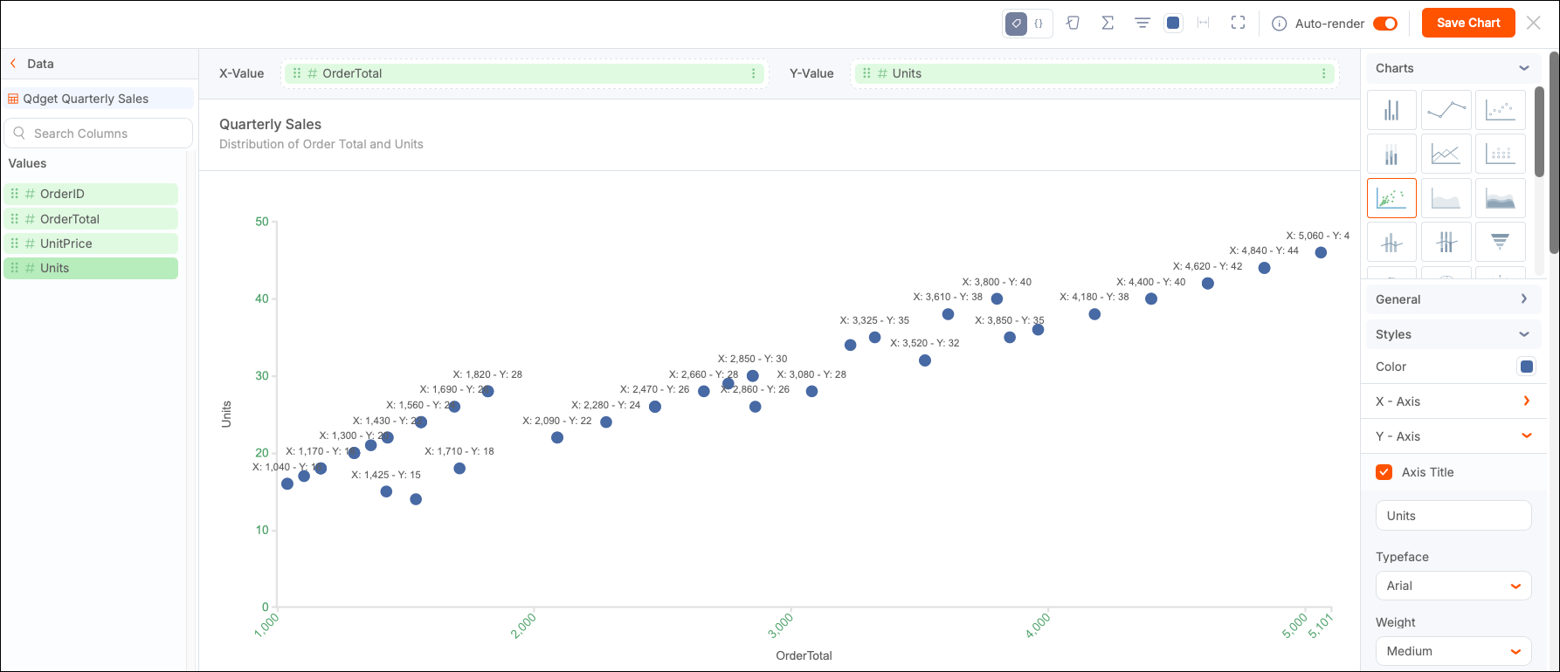Expand the General section
The height and width of the screenshot is (672, 1560).
point(1453,299)
